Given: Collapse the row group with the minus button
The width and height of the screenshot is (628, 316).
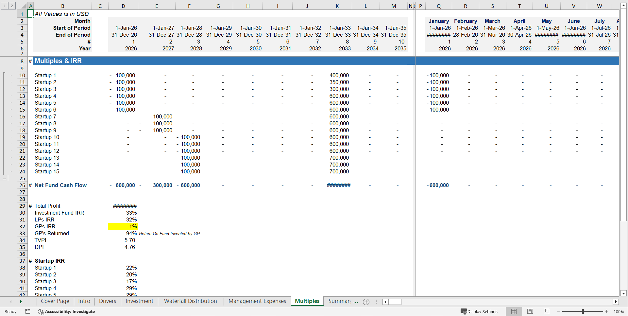Looking at the screenshot, I should pyautogui.click(x=5, y=179).
